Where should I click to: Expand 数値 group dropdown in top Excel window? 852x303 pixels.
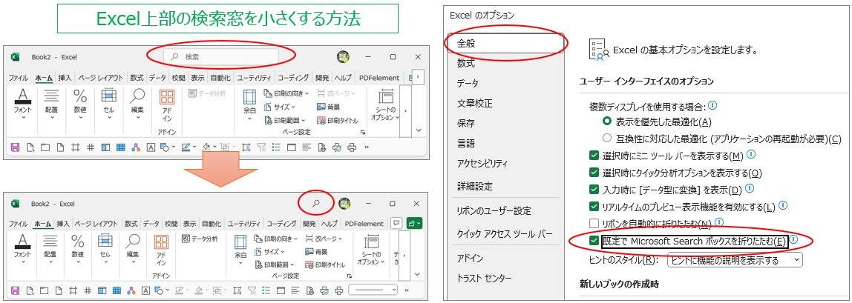(x=80, y=118)
